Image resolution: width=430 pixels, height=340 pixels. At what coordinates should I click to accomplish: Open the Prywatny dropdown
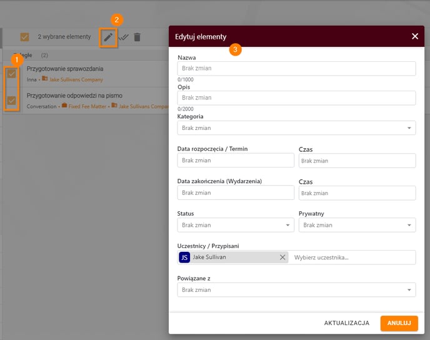pos(357,225)
